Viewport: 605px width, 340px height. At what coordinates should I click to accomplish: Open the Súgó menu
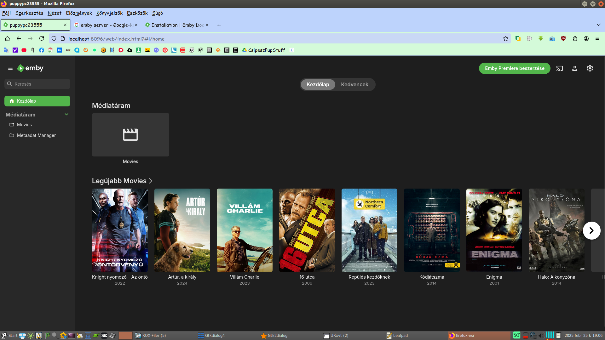(x=157, y=13)
